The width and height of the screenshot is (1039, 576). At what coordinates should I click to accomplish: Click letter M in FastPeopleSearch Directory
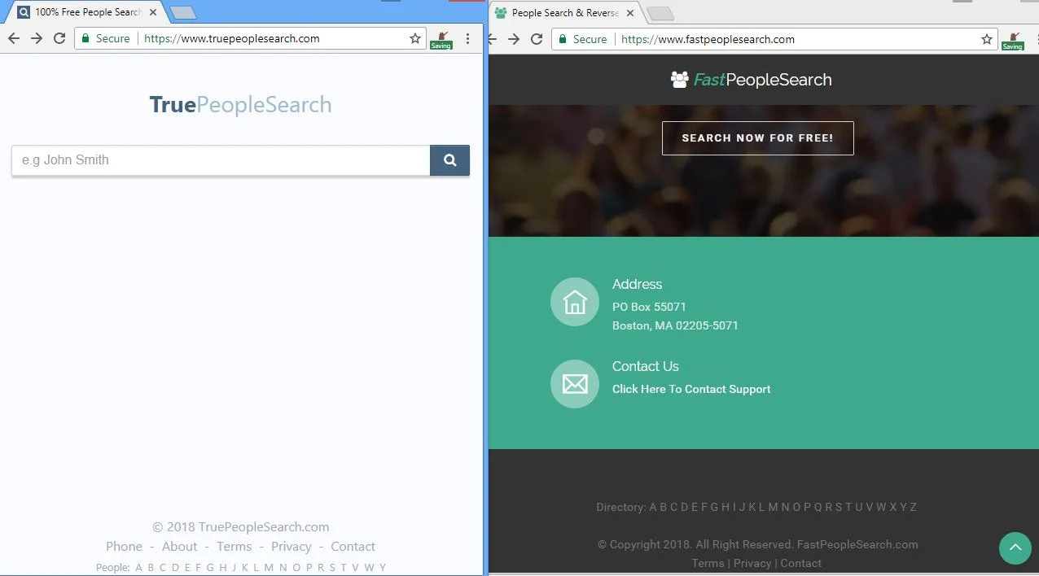773,507
